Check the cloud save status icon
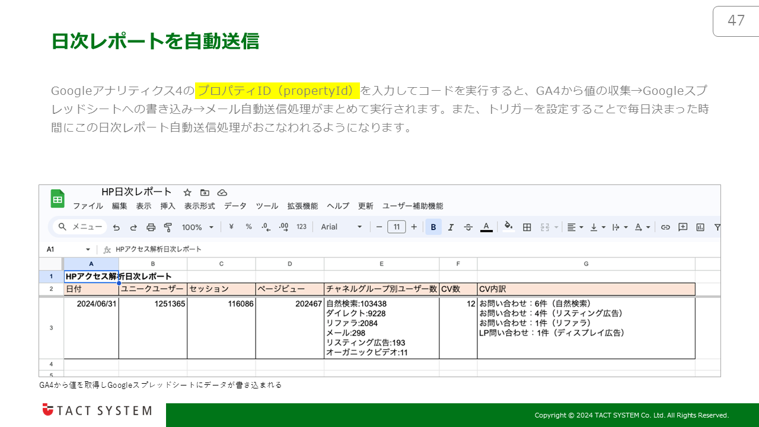 pyautogui.click(x=222, y=193)
